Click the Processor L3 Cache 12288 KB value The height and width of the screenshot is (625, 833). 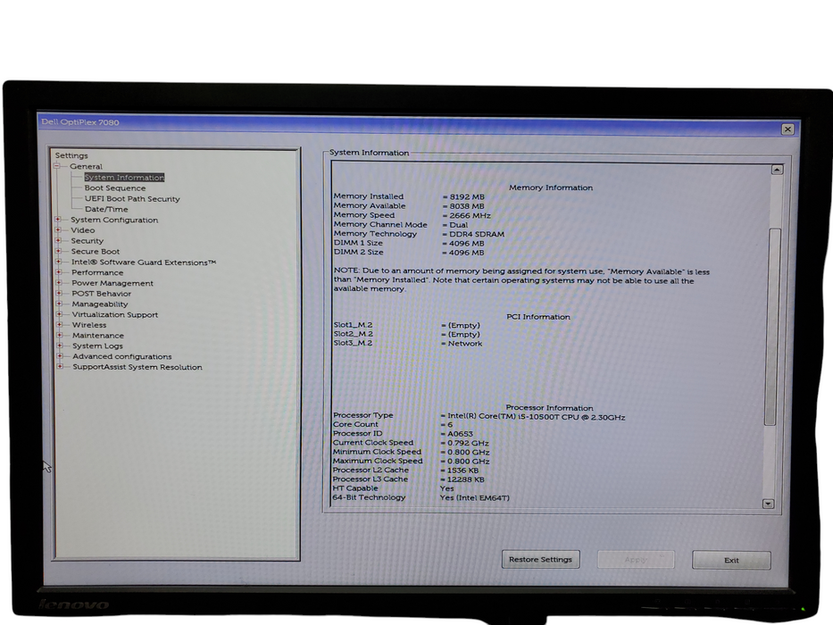point(465,479)
